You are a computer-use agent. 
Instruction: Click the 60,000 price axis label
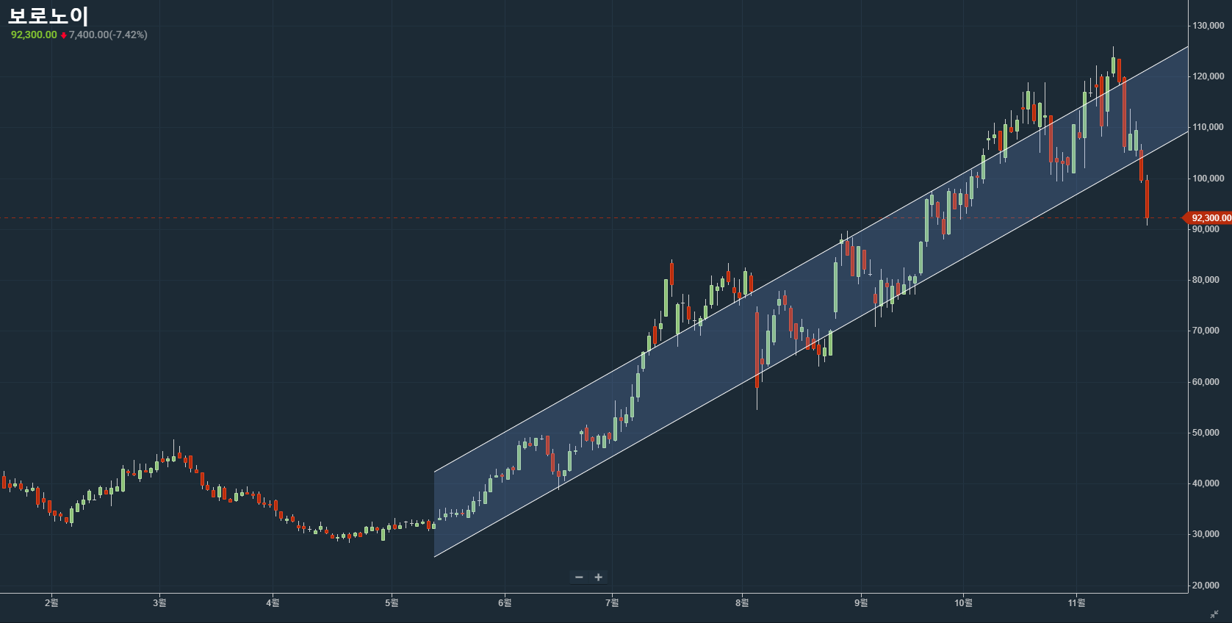[1206, 382]
